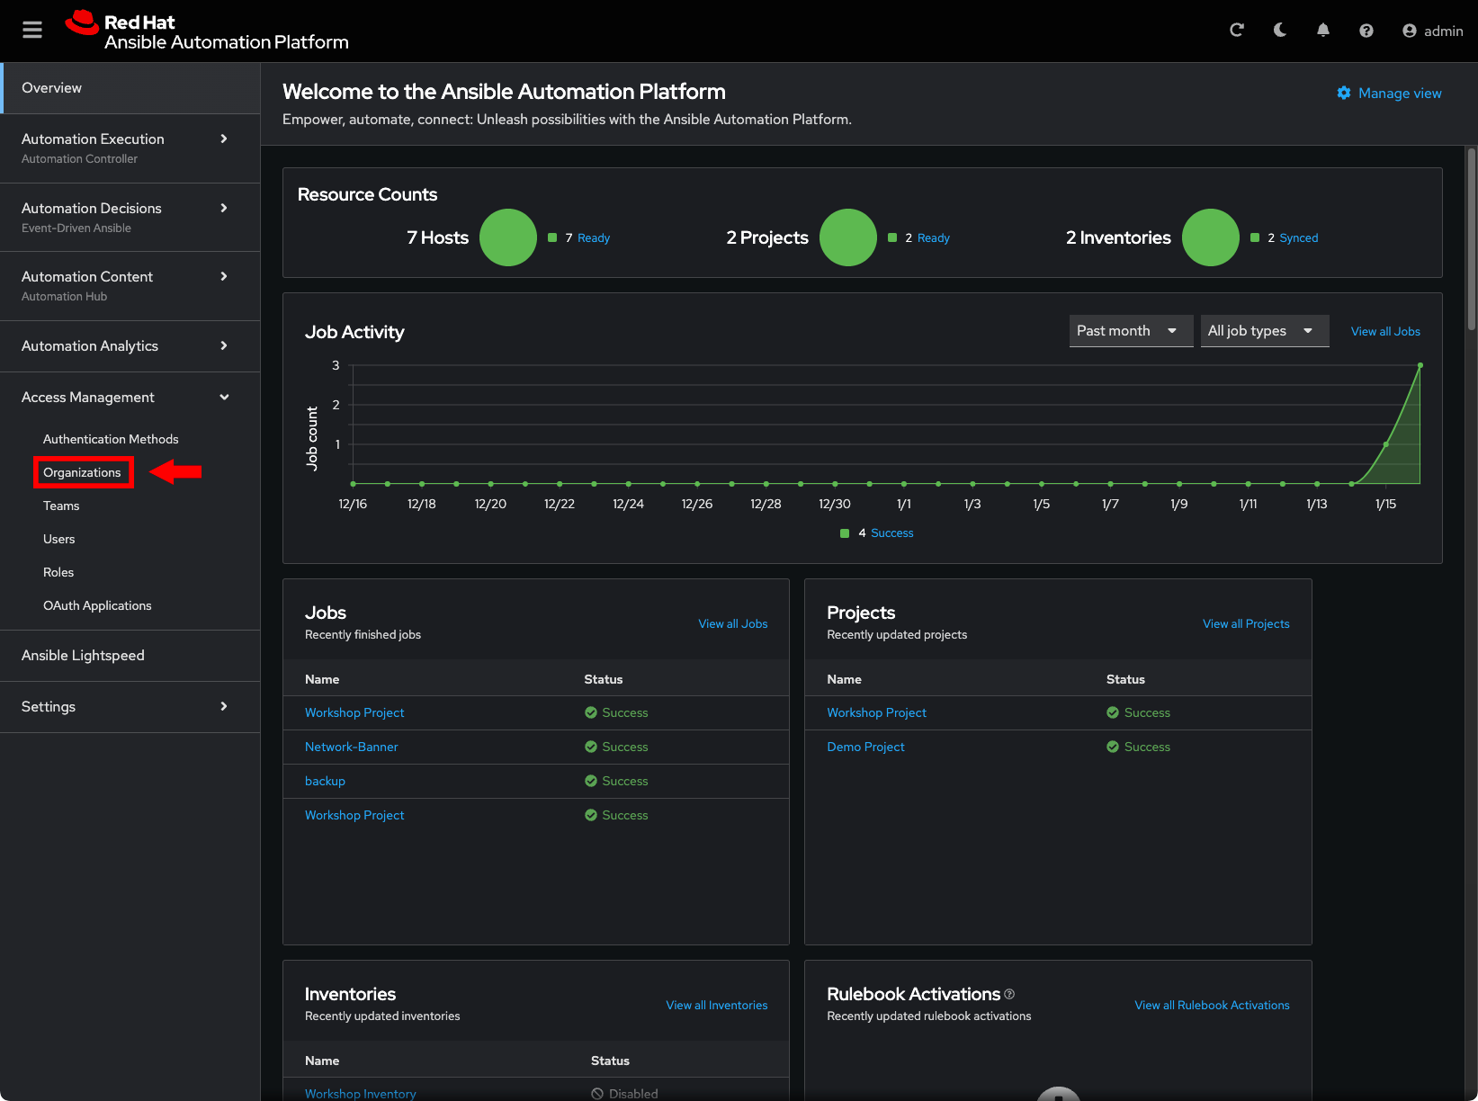Viewport: 1478px width, 1101px height.
Task: Click View all Jobs in Job Activity
Action: click(1385, 332)
